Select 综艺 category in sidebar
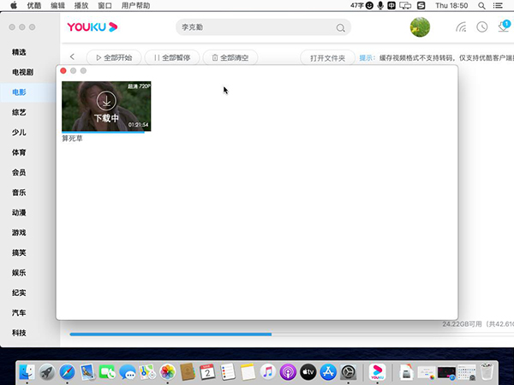514x385 pixels. [19, 112]
